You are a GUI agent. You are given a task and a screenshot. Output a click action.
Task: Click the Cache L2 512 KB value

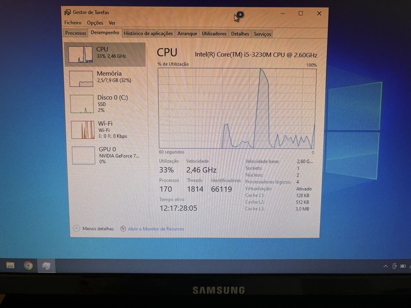pos(303,202)
